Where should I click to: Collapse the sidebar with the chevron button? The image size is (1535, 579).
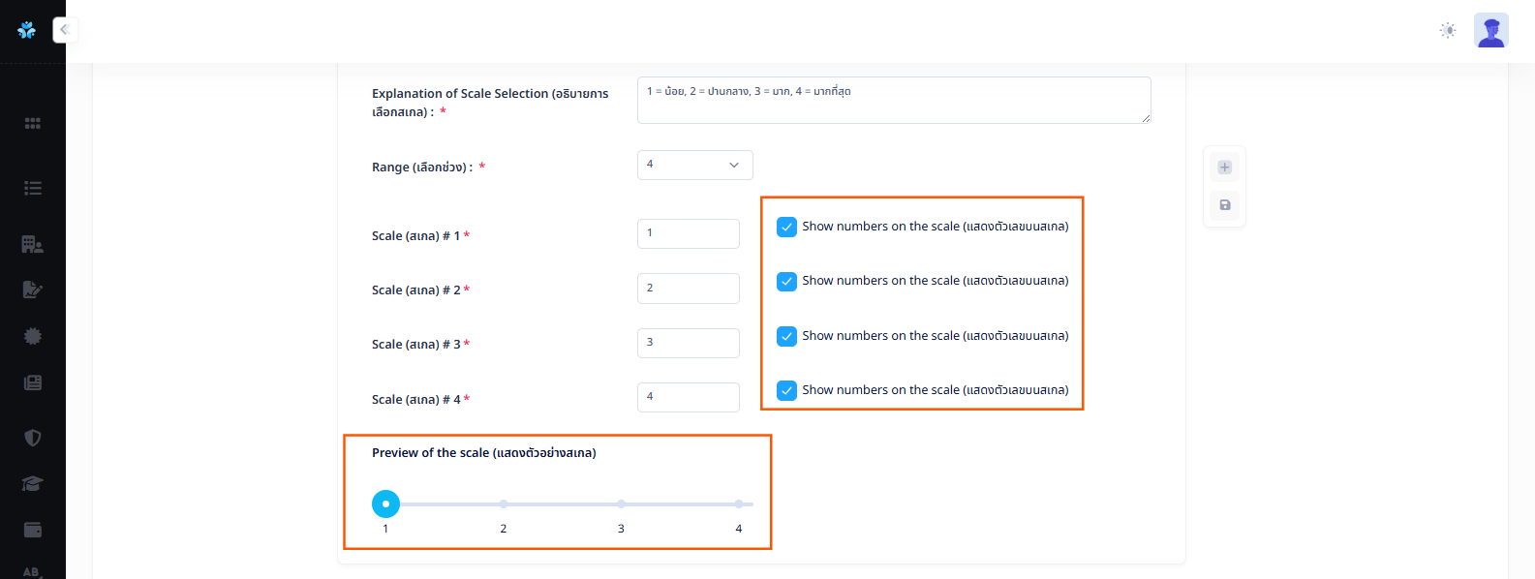tap(65, 30)
